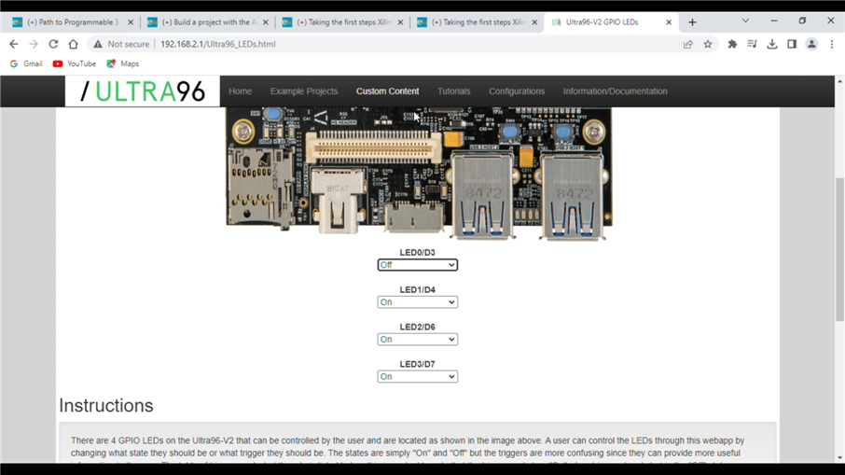This screenshot has width=845, height=475.
Task: Open the Configurations menu
Action: [517, 91]
